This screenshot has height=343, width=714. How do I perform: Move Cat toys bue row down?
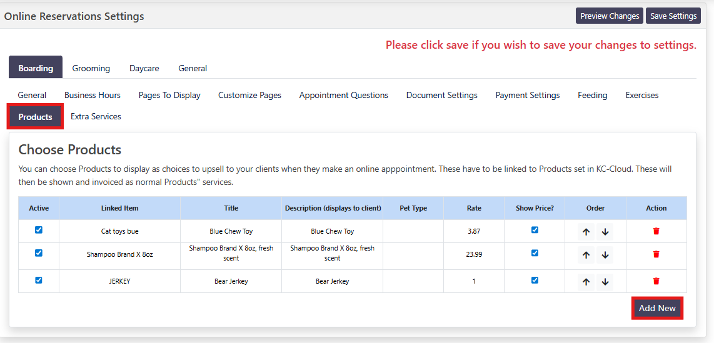coord(605,232)
